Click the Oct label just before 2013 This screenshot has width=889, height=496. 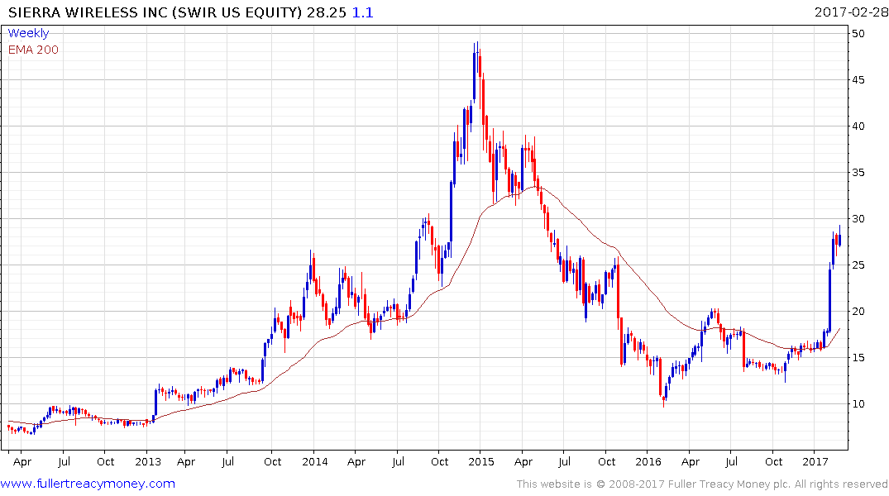(x=106, y=461)
